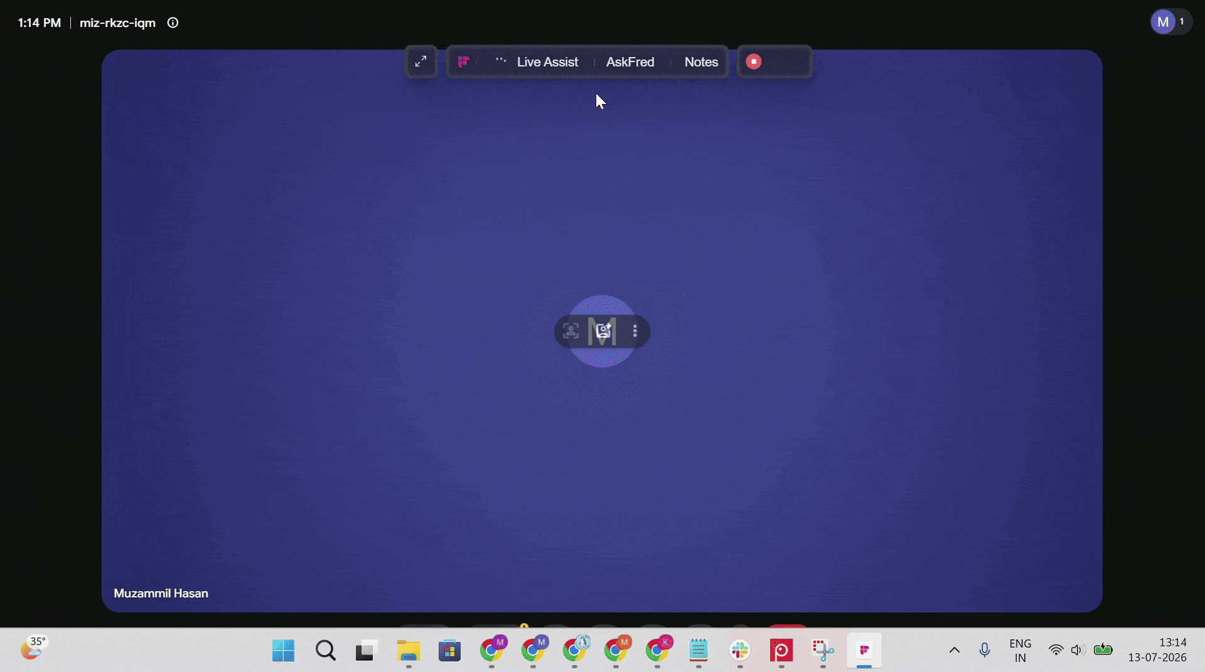Click the reframe person icon on the tile

coord(570,331)
